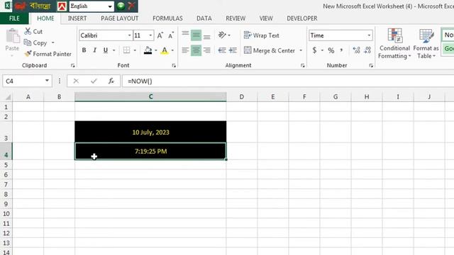This screenshot has width=454, height=255.
Task: Expand the Copy options arrow
Action: point(53,42)
